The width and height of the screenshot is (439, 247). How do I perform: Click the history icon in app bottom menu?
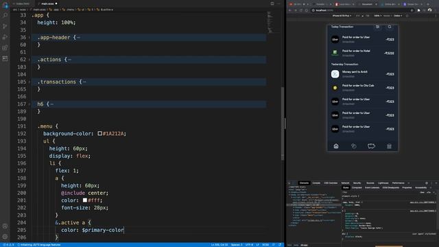tap(354, 146)
